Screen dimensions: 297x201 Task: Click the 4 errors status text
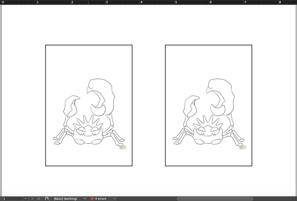(x=101, y=199)
